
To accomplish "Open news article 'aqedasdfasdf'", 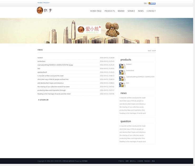I will coord(42,72).
